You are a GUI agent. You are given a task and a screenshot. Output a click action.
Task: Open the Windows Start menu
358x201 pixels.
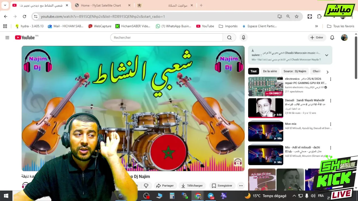(6, 196)
